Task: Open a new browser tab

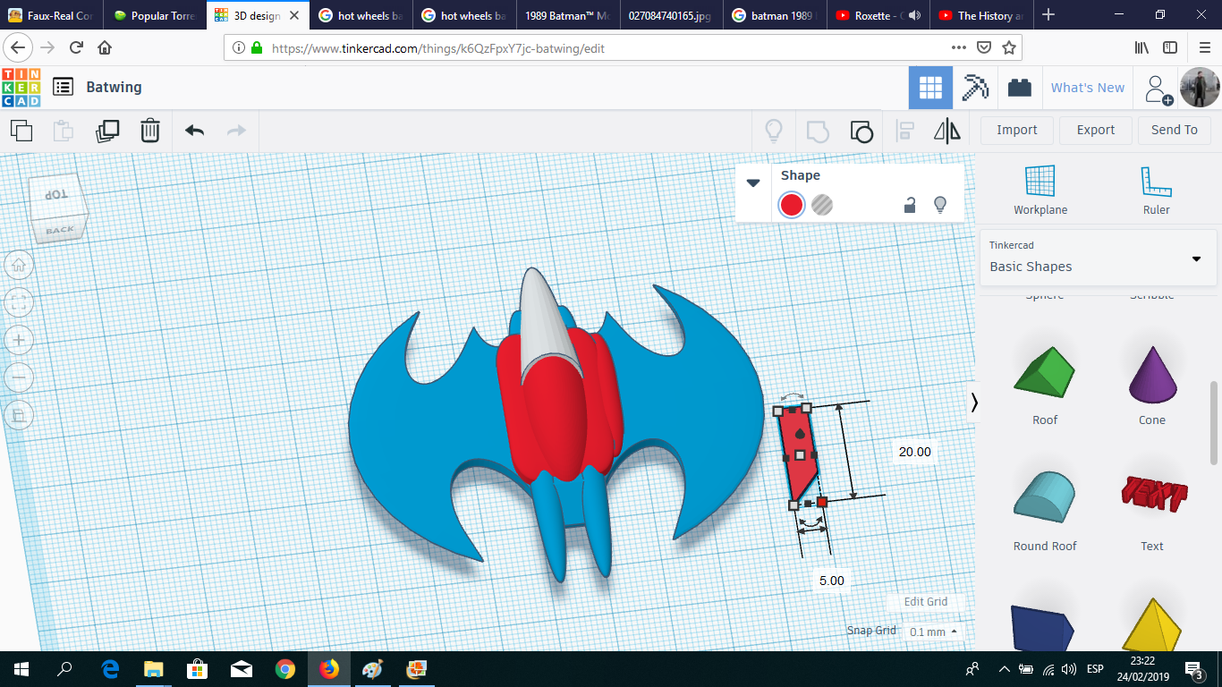Action: click(1048, 15)
